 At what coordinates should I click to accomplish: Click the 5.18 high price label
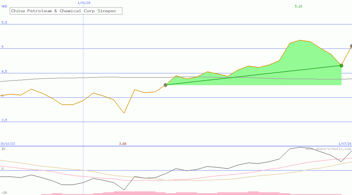coord(298,7)
